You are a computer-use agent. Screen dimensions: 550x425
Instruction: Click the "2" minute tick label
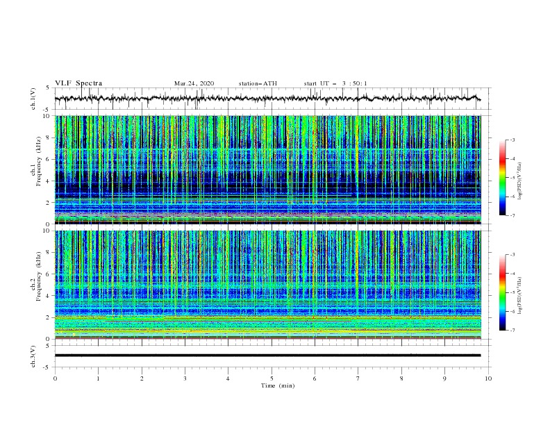pos(142,378)
